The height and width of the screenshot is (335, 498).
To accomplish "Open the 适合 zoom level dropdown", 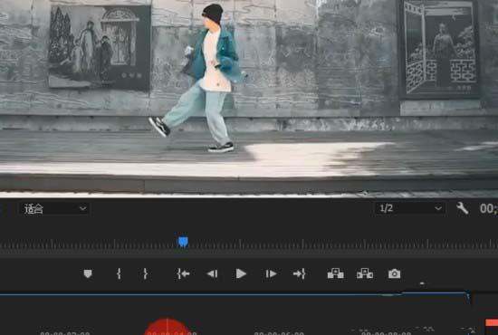I will (x=54, y=208).
